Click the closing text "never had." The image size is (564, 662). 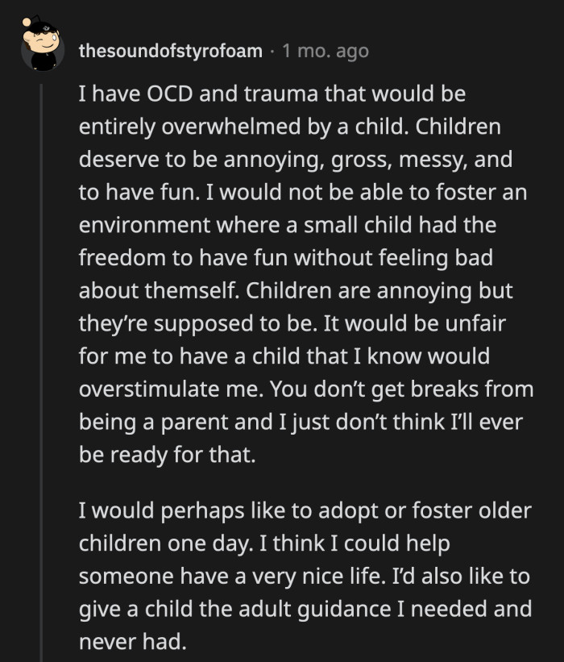click(x=131, y=642)
